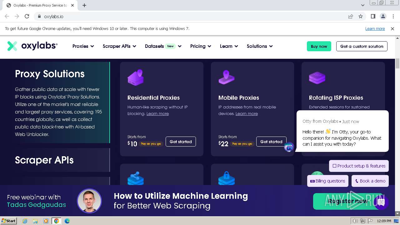Image resolution: width=400 pixels, height=225 pixels.
Task: Expand the Scraper APIs menu
Action: pos(119,46)
